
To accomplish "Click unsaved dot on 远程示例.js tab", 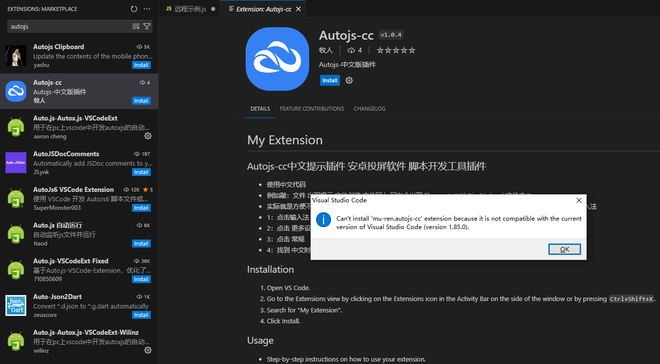I will (213, 9).
